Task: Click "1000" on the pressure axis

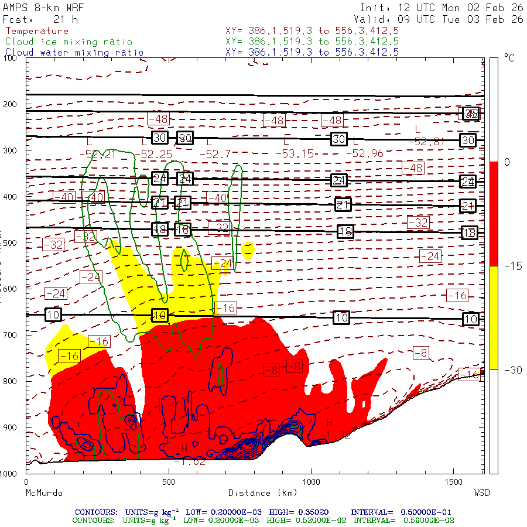Action: (x=8, y=474)
